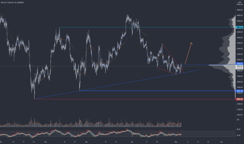This screenshot has width=244, height=144.
Task: Click the 42000.00 price axis label
Action: [240, 49]
